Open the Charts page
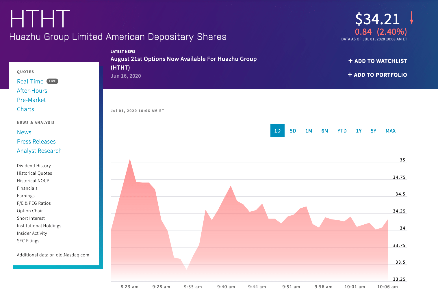This screenshot has height=298, width=438. tap(25, 109)
